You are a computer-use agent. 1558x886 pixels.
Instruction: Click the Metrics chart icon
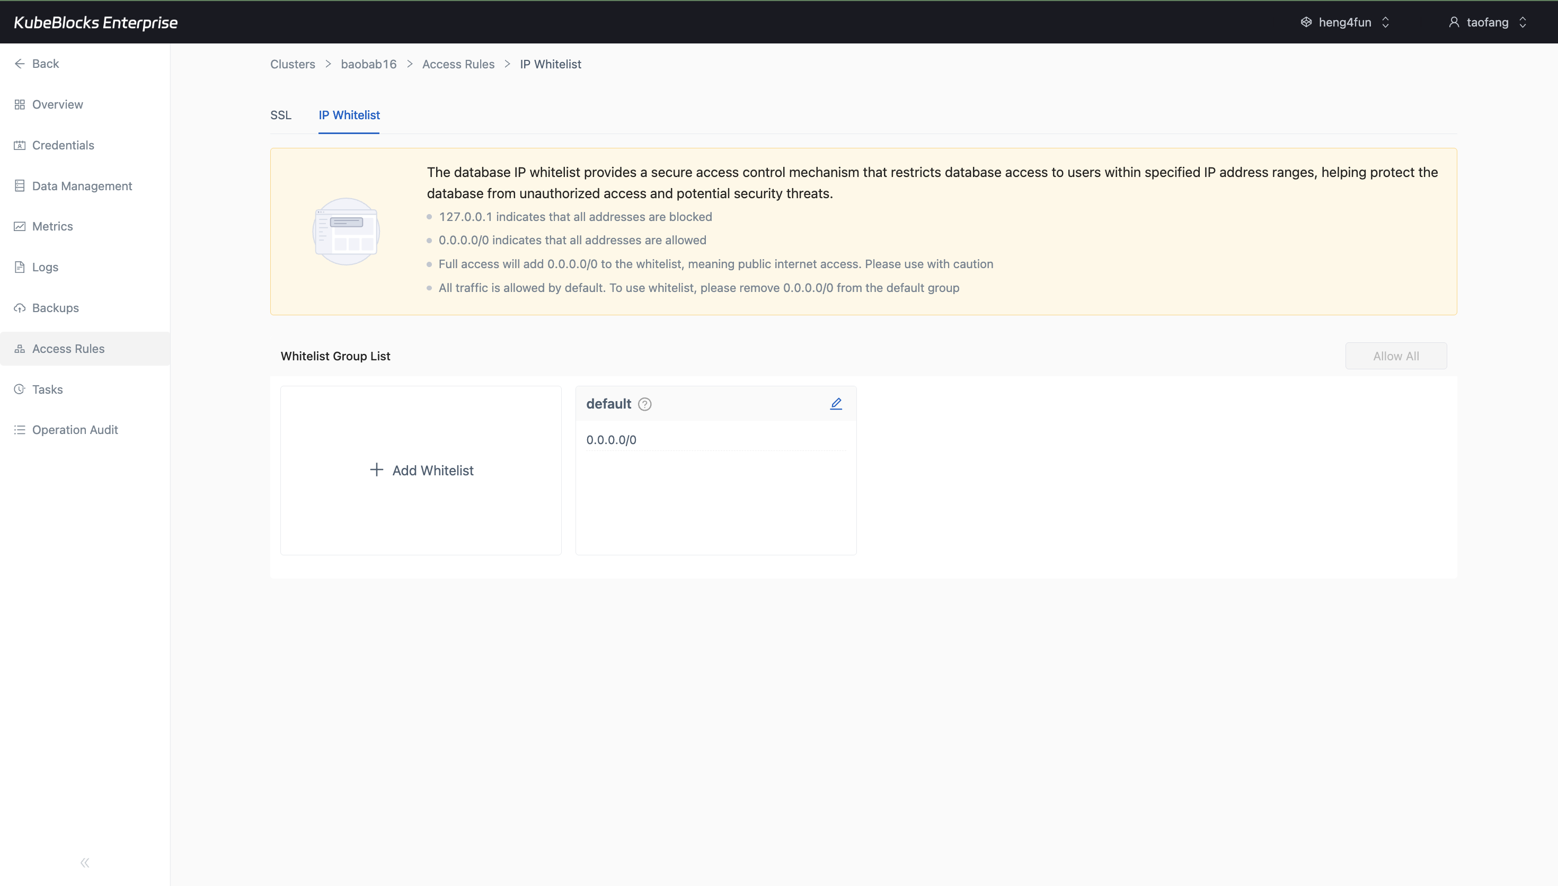click(20, 226)
